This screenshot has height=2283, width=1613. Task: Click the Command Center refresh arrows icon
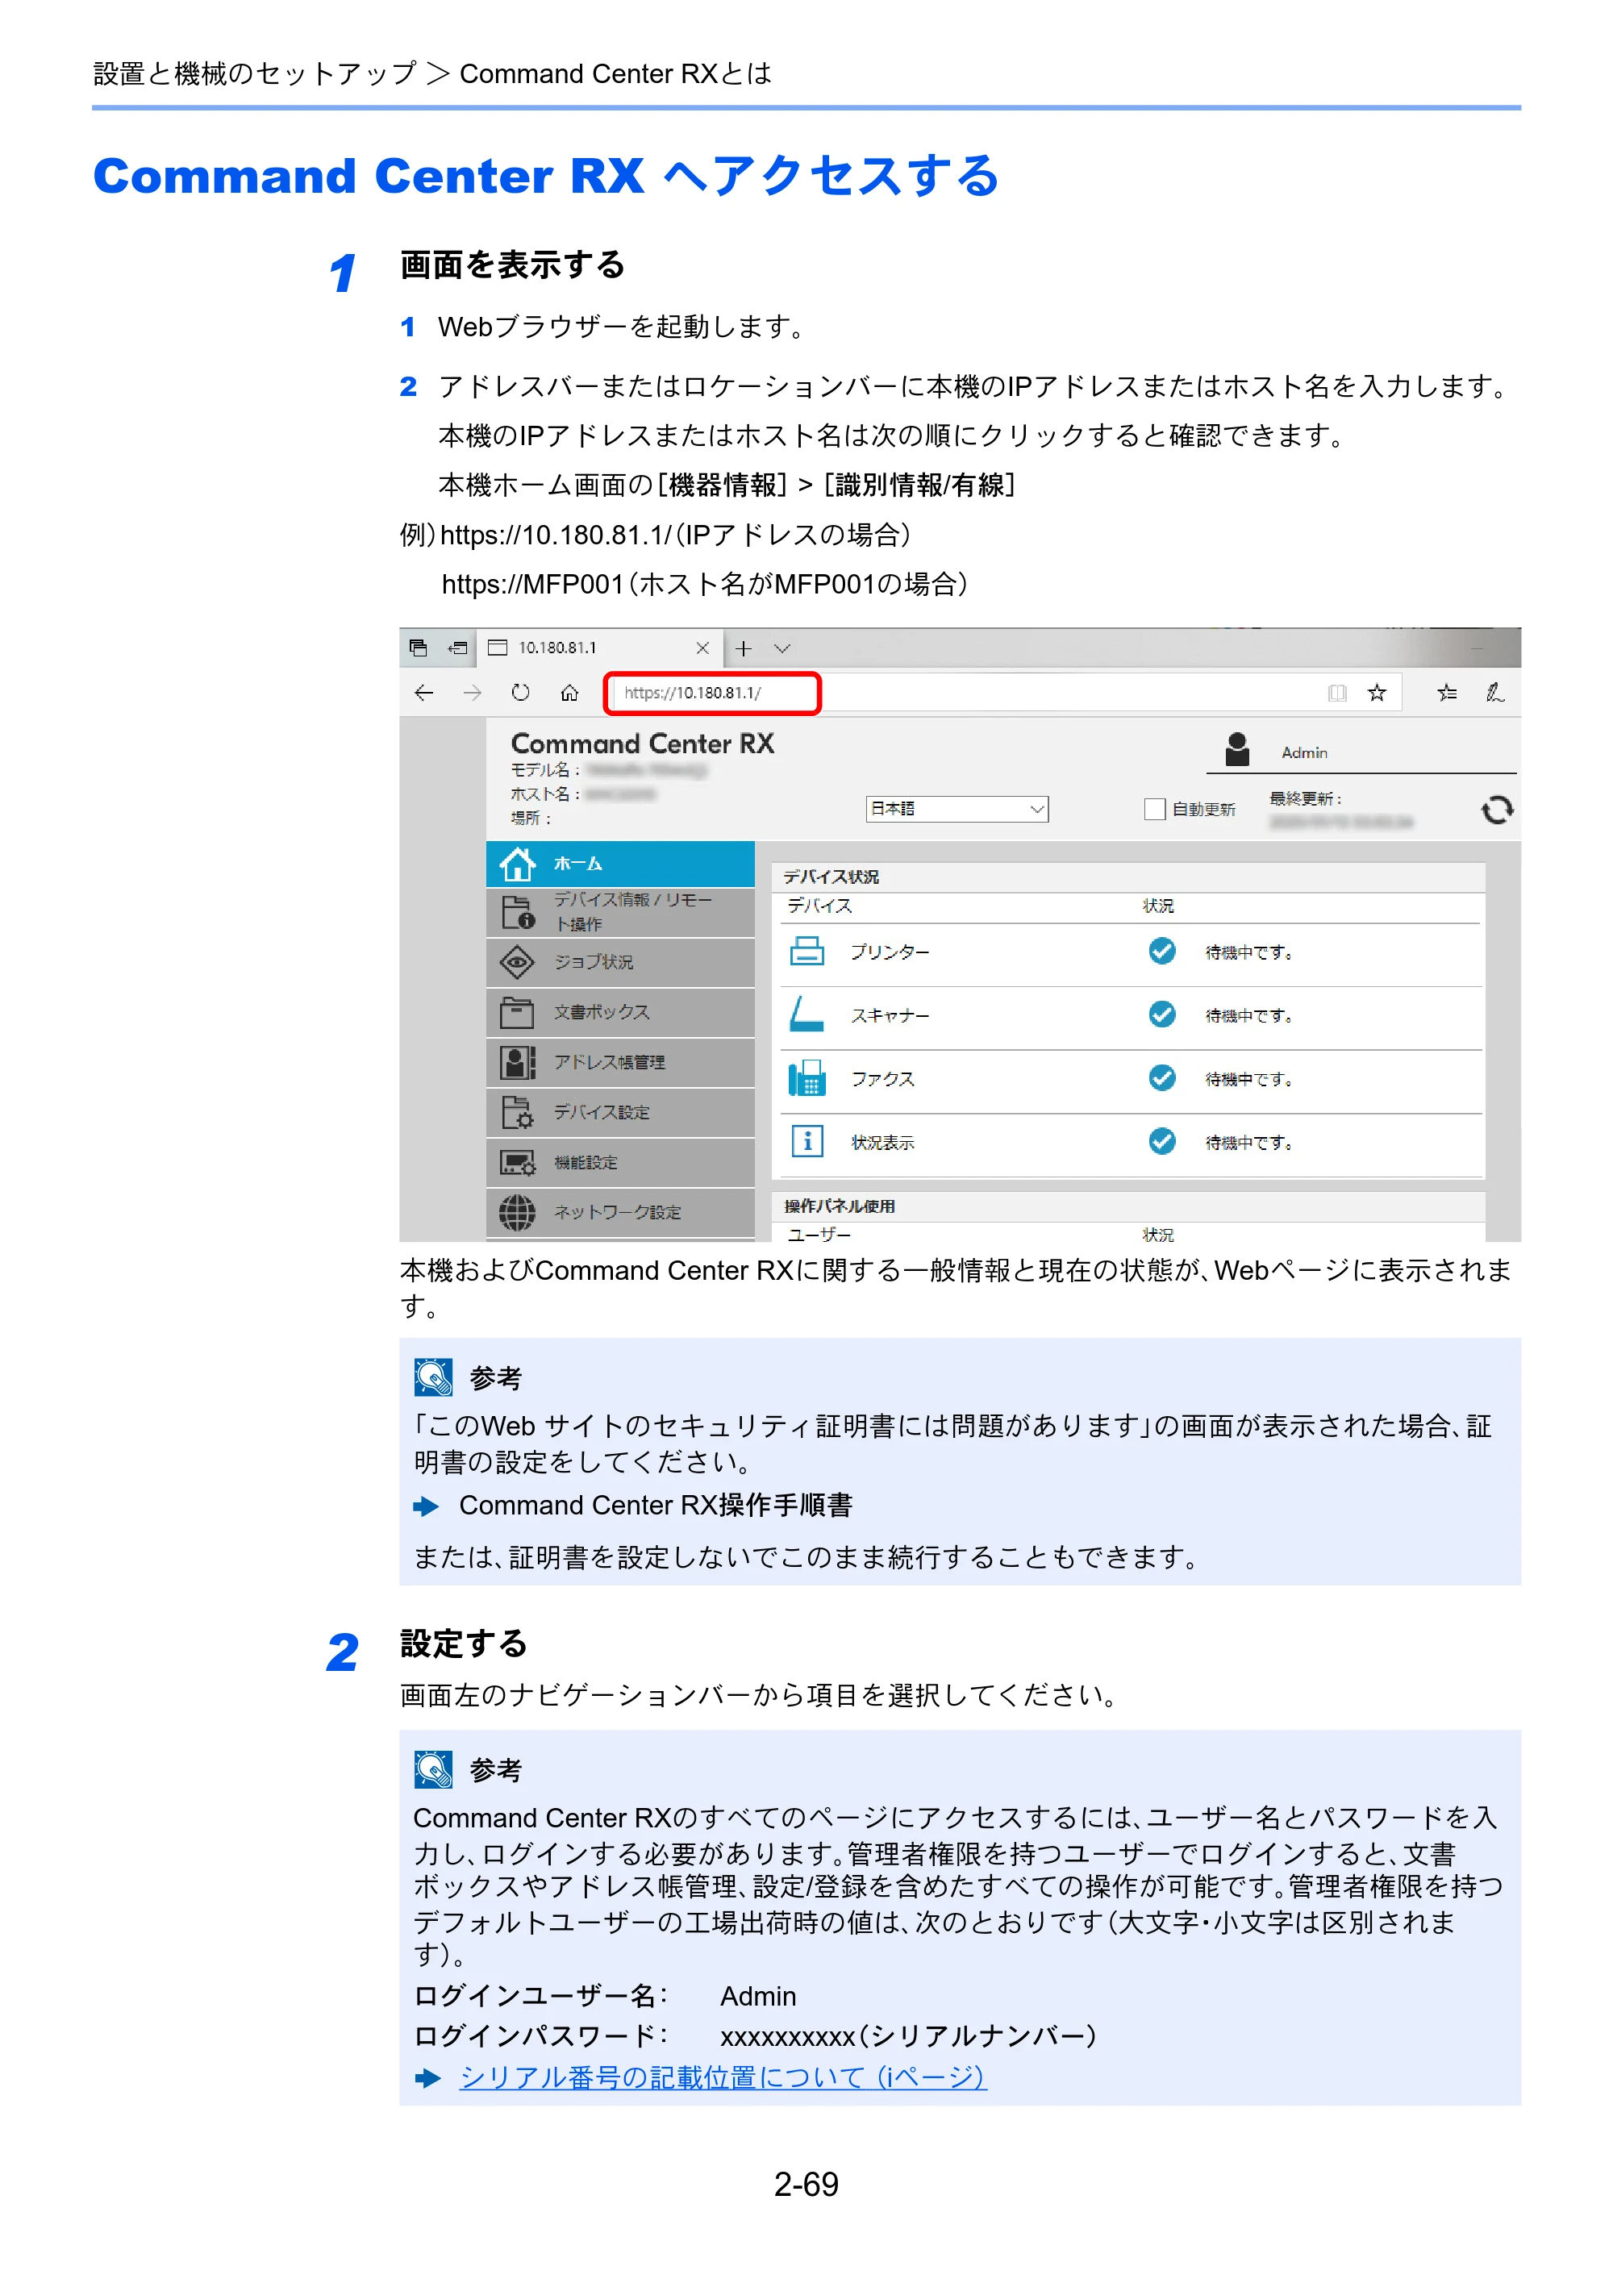pos(1497,810)
